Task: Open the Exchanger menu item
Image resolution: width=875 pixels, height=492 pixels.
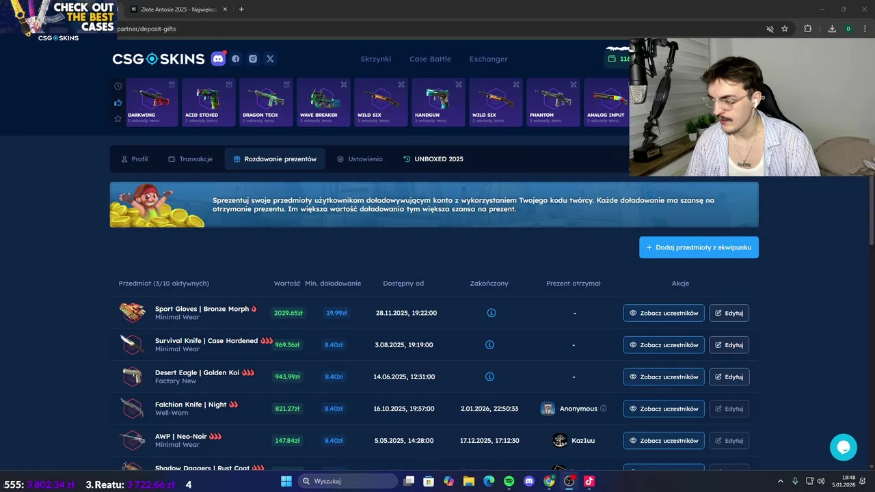Action: pyautogui.click(x=488, y=59)
